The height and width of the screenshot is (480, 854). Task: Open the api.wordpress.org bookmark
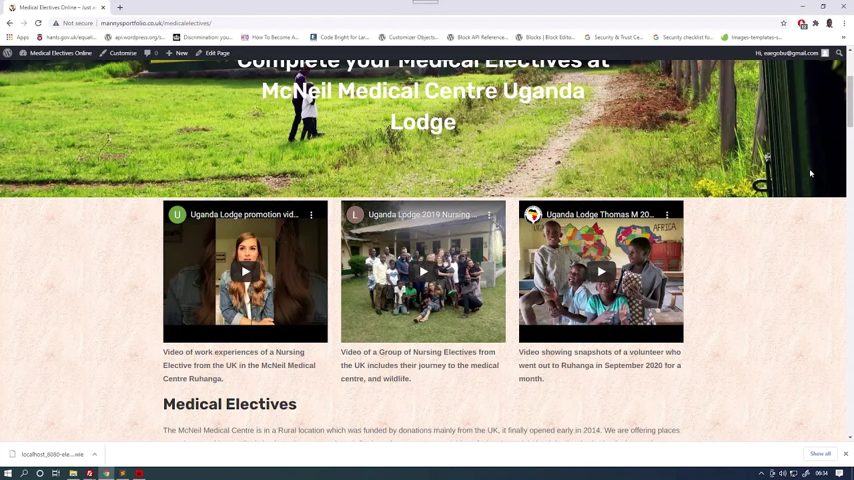135,37
